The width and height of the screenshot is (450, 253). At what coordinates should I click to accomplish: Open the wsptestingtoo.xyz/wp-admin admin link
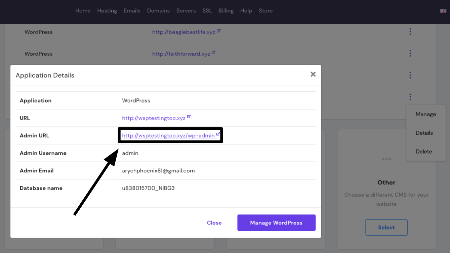[x=168, y=136]
